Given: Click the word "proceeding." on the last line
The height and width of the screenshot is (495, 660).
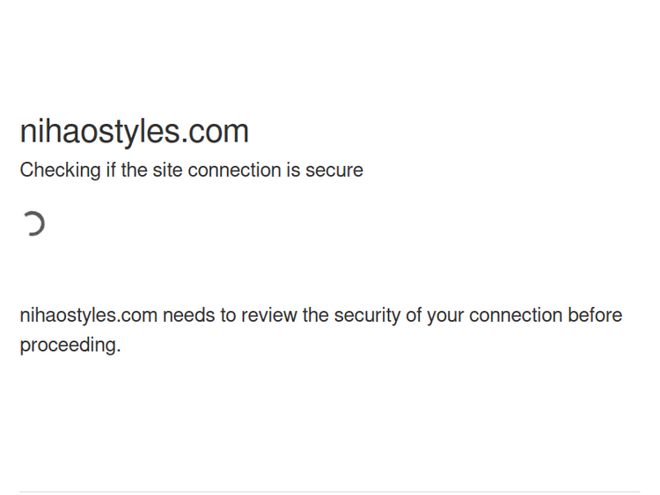Looking at the screenshot, I should [x=70, y=345].
